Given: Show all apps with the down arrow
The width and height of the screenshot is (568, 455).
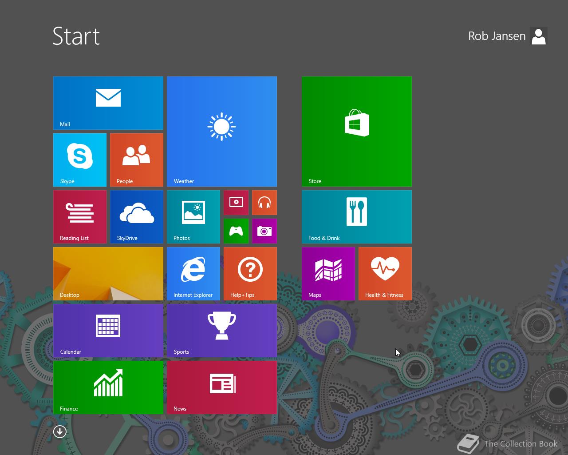Looking at the screenshot, I should point(60,431).
